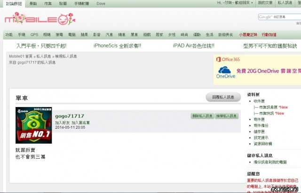The width and height of the screenshot is (301, 193).
Task: Click the Mobile01 logo
Action: click(x=40, y=19)
